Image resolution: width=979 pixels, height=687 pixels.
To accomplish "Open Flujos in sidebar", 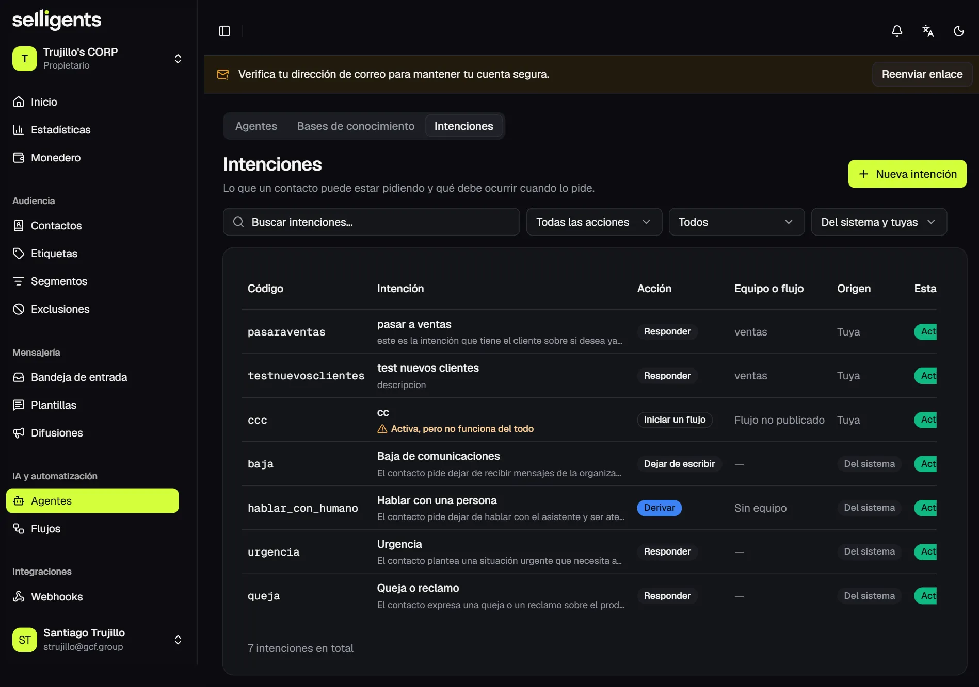I will pyautogui.click(x=92, y=529).
